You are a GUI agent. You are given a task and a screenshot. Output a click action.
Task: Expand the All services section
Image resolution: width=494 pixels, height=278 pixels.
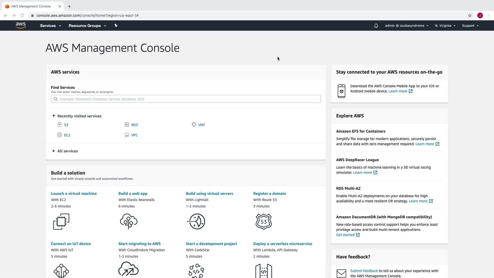[x=54, y=151]
